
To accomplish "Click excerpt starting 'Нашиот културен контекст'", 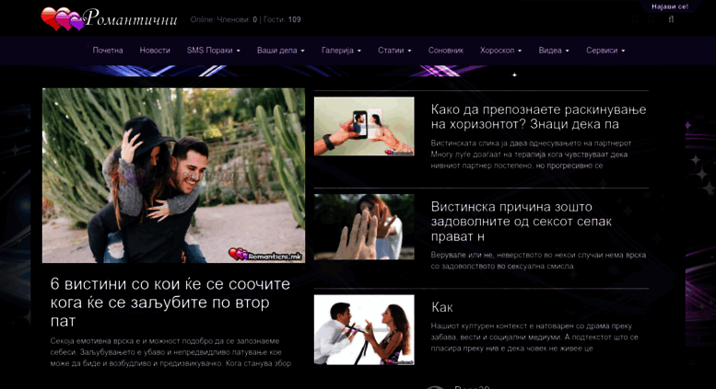I will (x=534, y=338).
